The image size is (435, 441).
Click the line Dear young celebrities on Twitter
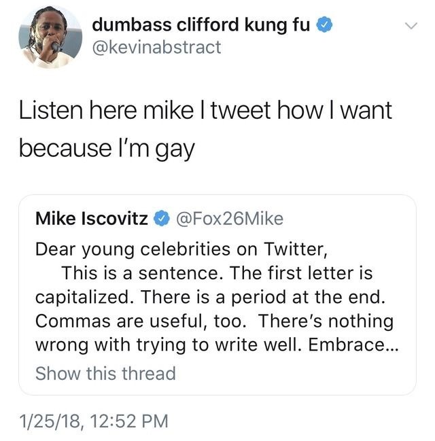click(x=181, y=249)
